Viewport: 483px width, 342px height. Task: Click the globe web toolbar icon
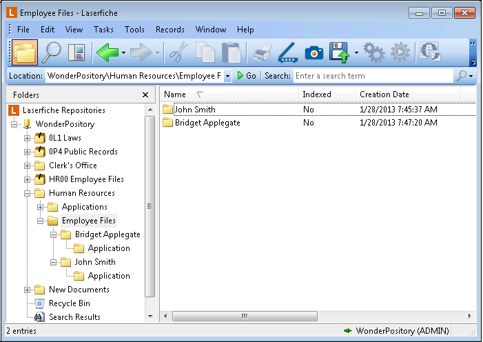tap(431, 52)
